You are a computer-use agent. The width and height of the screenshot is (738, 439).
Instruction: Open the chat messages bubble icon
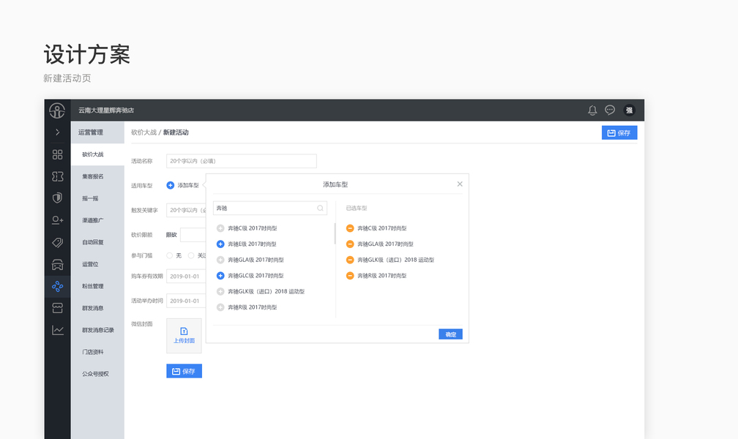(x=610, y=110)
